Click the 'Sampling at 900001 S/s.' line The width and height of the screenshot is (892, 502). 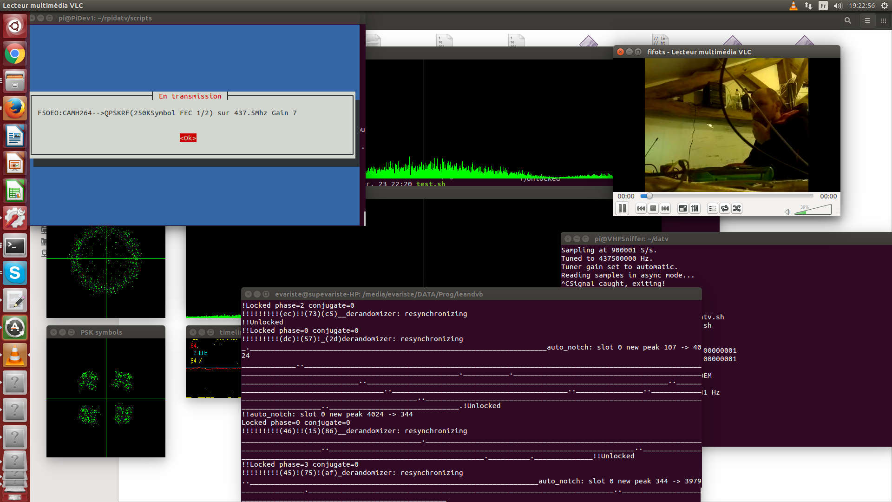click(x=609, y=250)
